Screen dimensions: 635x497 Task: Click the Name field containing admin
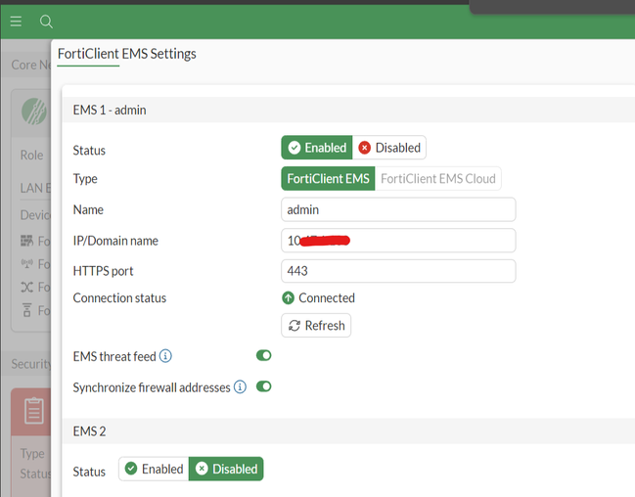point(398,209)
